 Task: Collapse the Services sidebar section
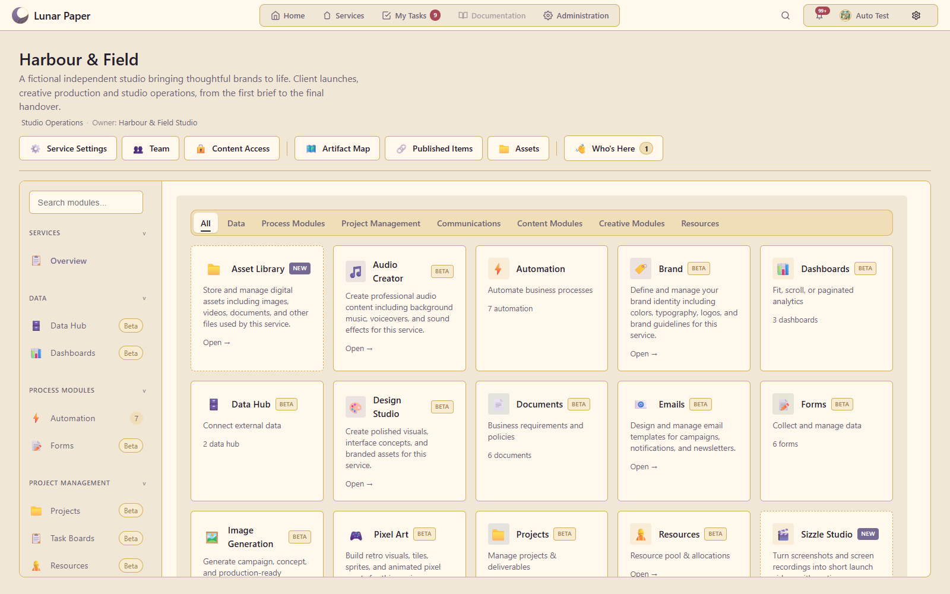[144, 233]
